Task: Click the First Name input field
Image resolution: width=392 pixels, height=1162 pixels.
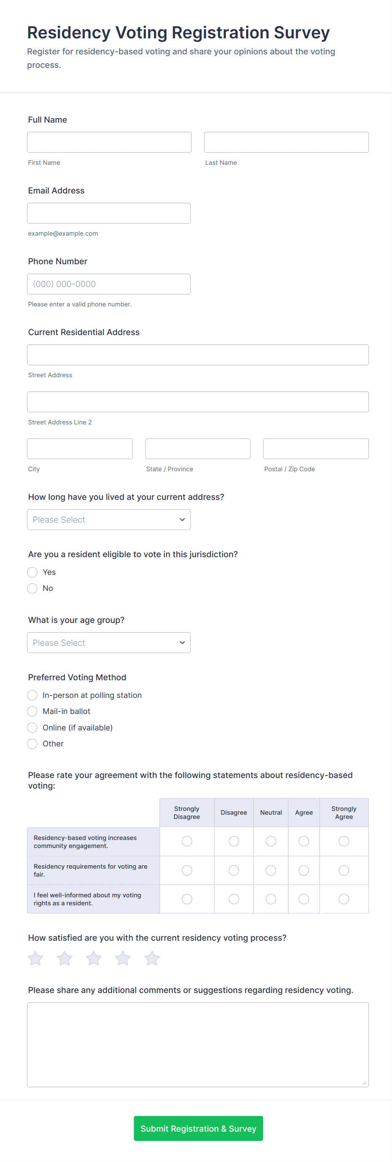Action: click(109, 142)
